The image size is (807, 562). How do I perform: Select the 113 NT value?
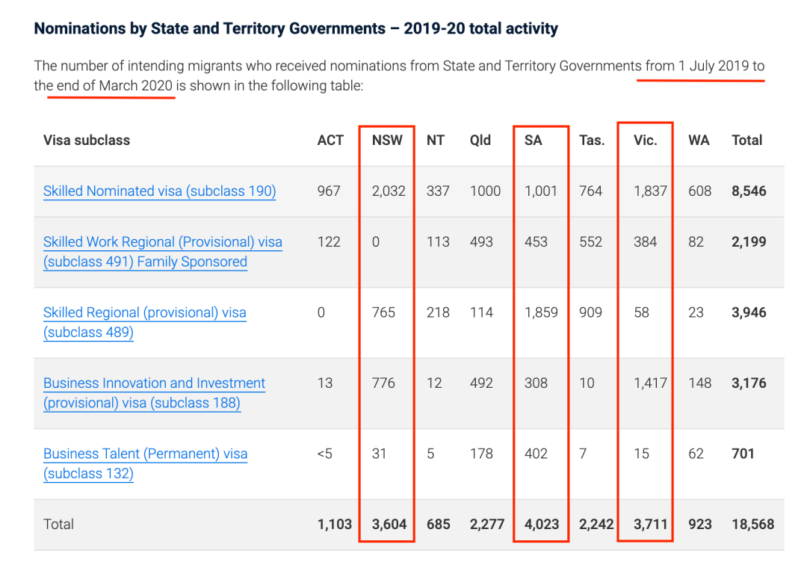438,242
